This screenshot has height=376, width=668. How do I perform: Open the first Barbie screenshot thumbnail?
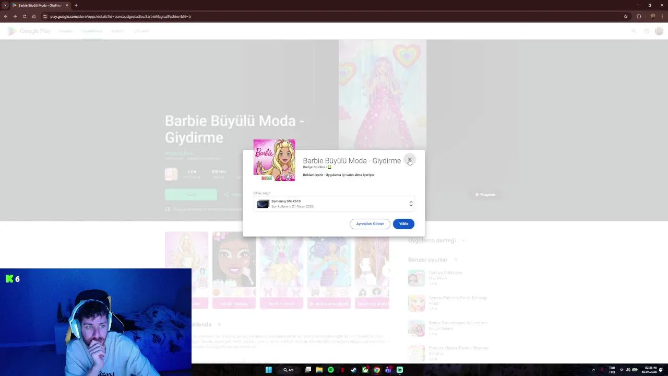pyautogui.click(x=186, y=270)
